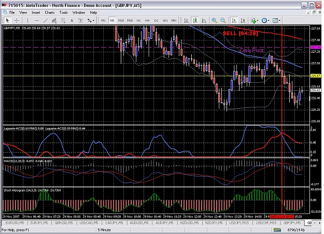The image size is (324, 234).
Task: Toggle chart auto scroll
Action: pyautogui.click(x=234, y=20)
